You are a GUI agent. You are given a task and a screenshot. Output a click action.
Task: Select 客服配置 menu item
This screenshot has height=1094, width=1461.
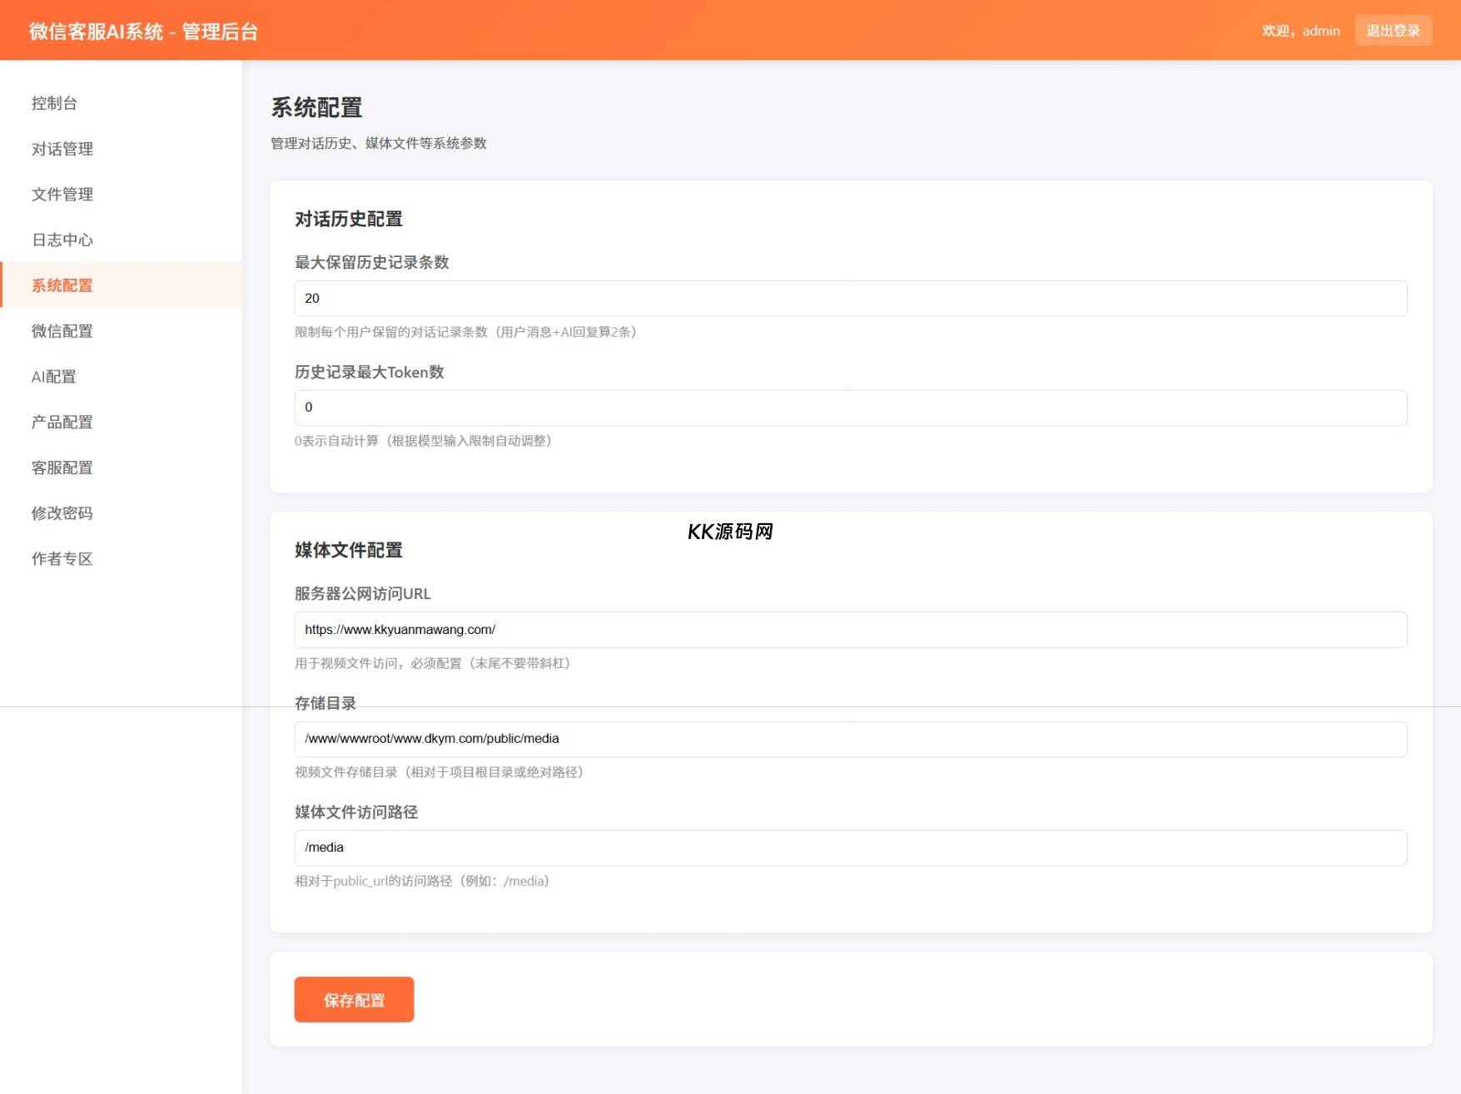62,468
